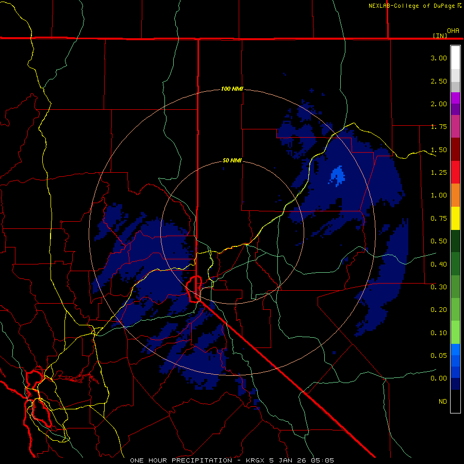Select the light green swatch at 0.10
The image size is (464, 464).
[455, 333]
